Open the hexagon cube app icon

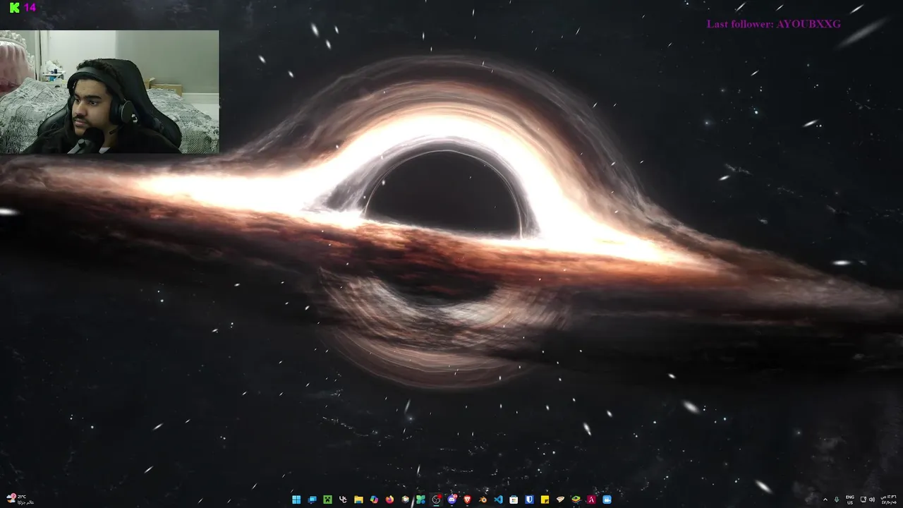click(x=405, y=500)
